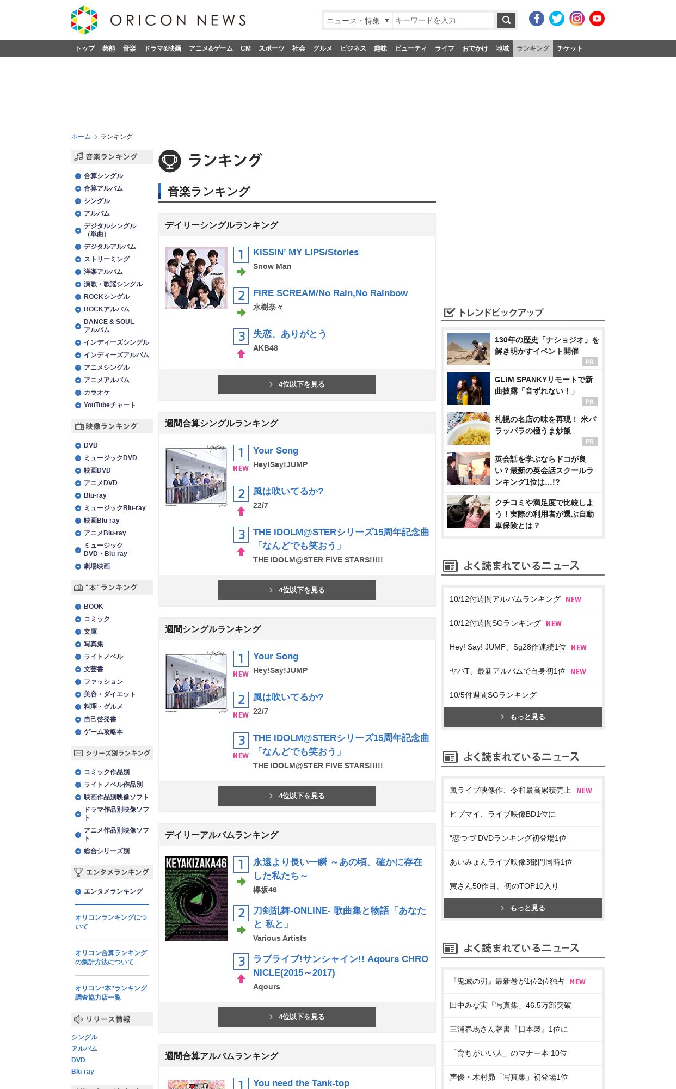Show 4位以下を見る for デイリーアルバムランキング
The width and height of the screenshot is (676, 1089).
click(x=297, y=1017)
